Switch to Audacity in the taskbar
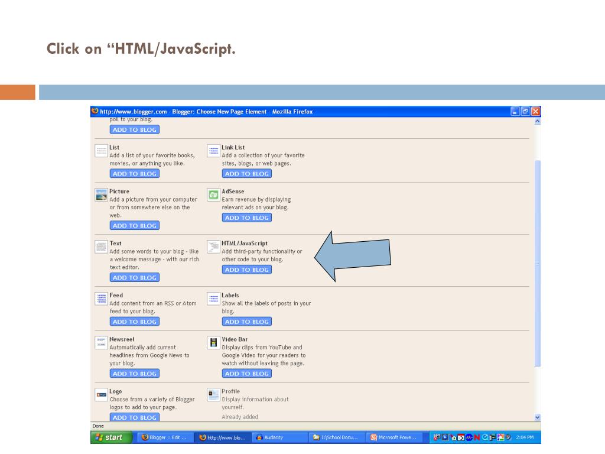Screen dimensions: 605x454 (279, 437)
